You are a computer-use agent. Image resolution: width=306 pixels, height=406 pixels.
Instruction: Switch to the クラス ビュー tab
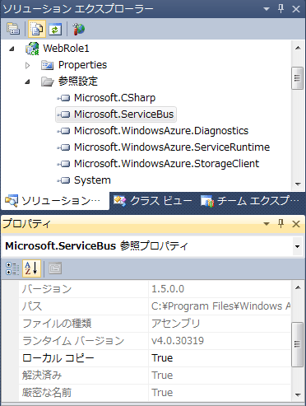pyautogui.click(x=153, y=201)
